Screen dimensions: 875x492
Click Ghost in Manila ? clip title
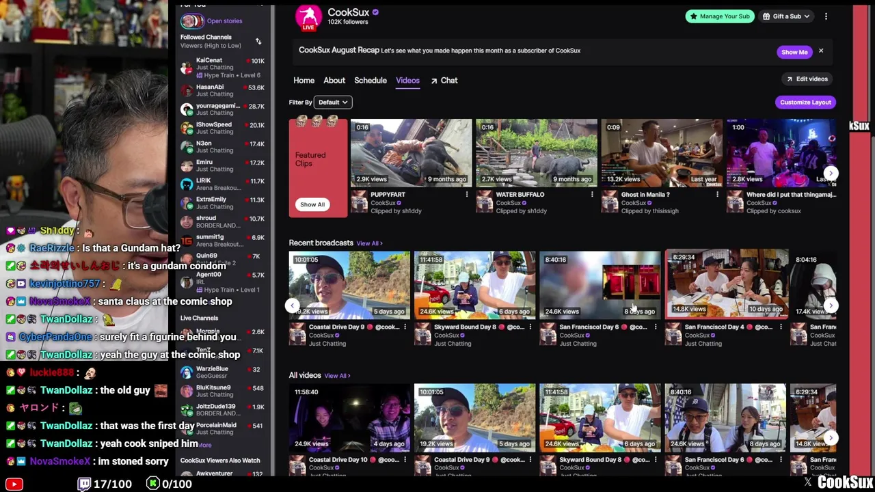tap(645, 195)
